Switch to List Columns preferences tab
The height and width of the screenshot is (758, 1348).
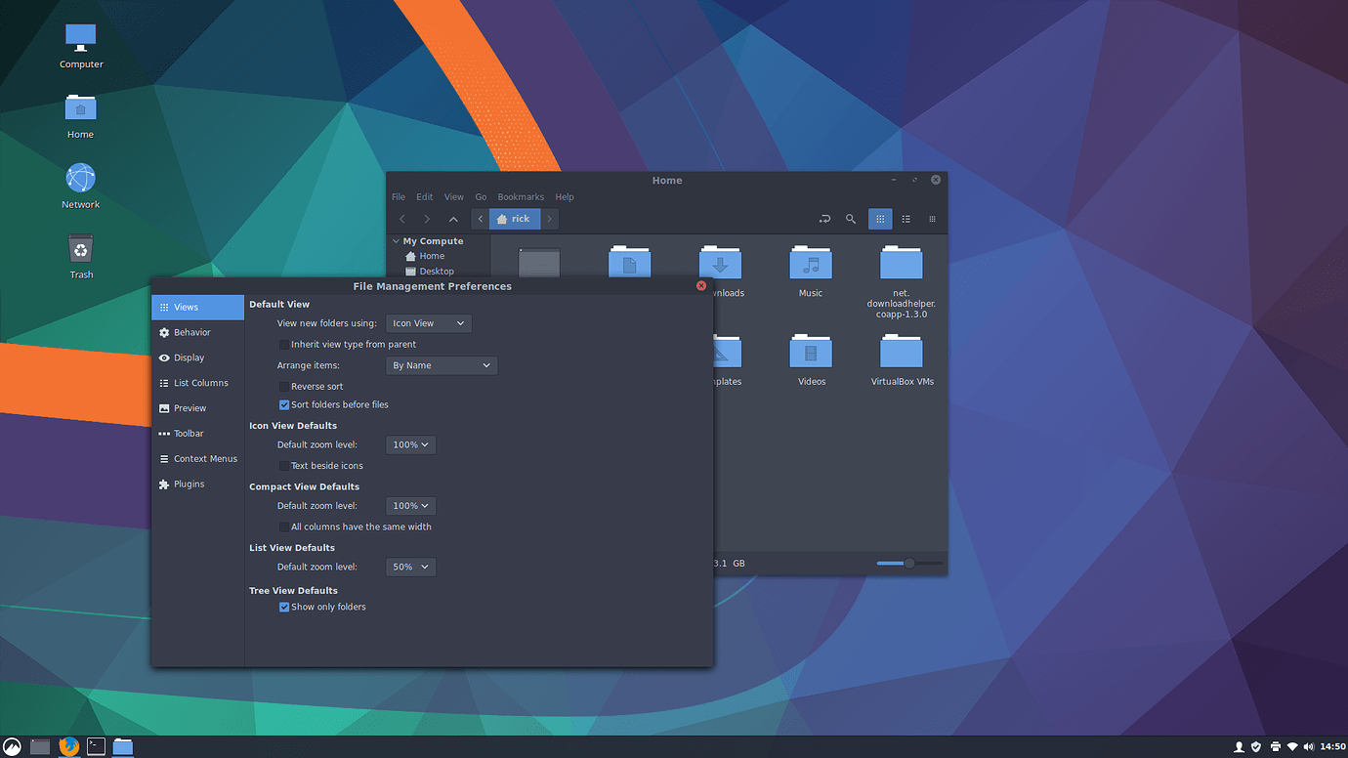(197, 383)
